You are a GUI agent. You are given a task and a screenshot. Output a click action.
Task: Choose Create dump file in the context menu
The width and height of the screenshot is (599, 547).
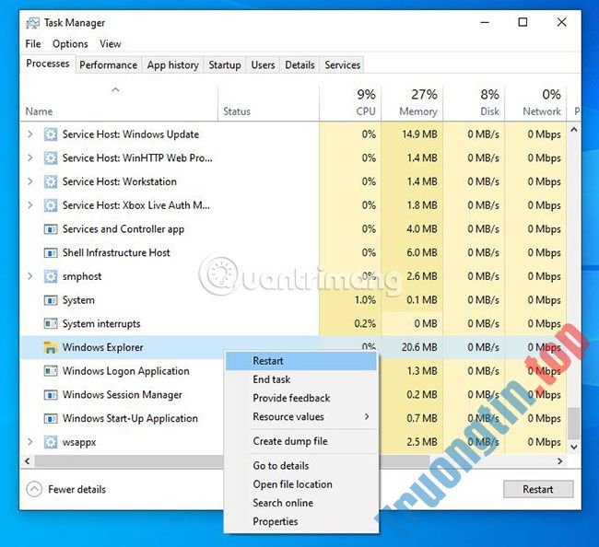pos(301,441)
